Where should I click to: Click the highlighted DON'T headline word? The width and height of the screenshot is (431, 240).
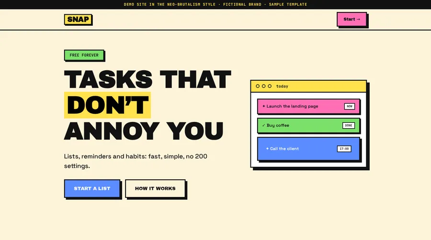tap(107, 105)
